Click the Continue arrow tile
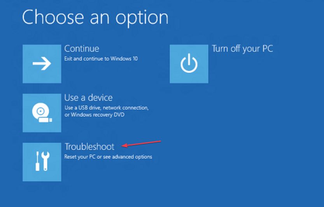The height and width of the screenshot is (207, 324). pyautogui.click(x=42, y=64)
